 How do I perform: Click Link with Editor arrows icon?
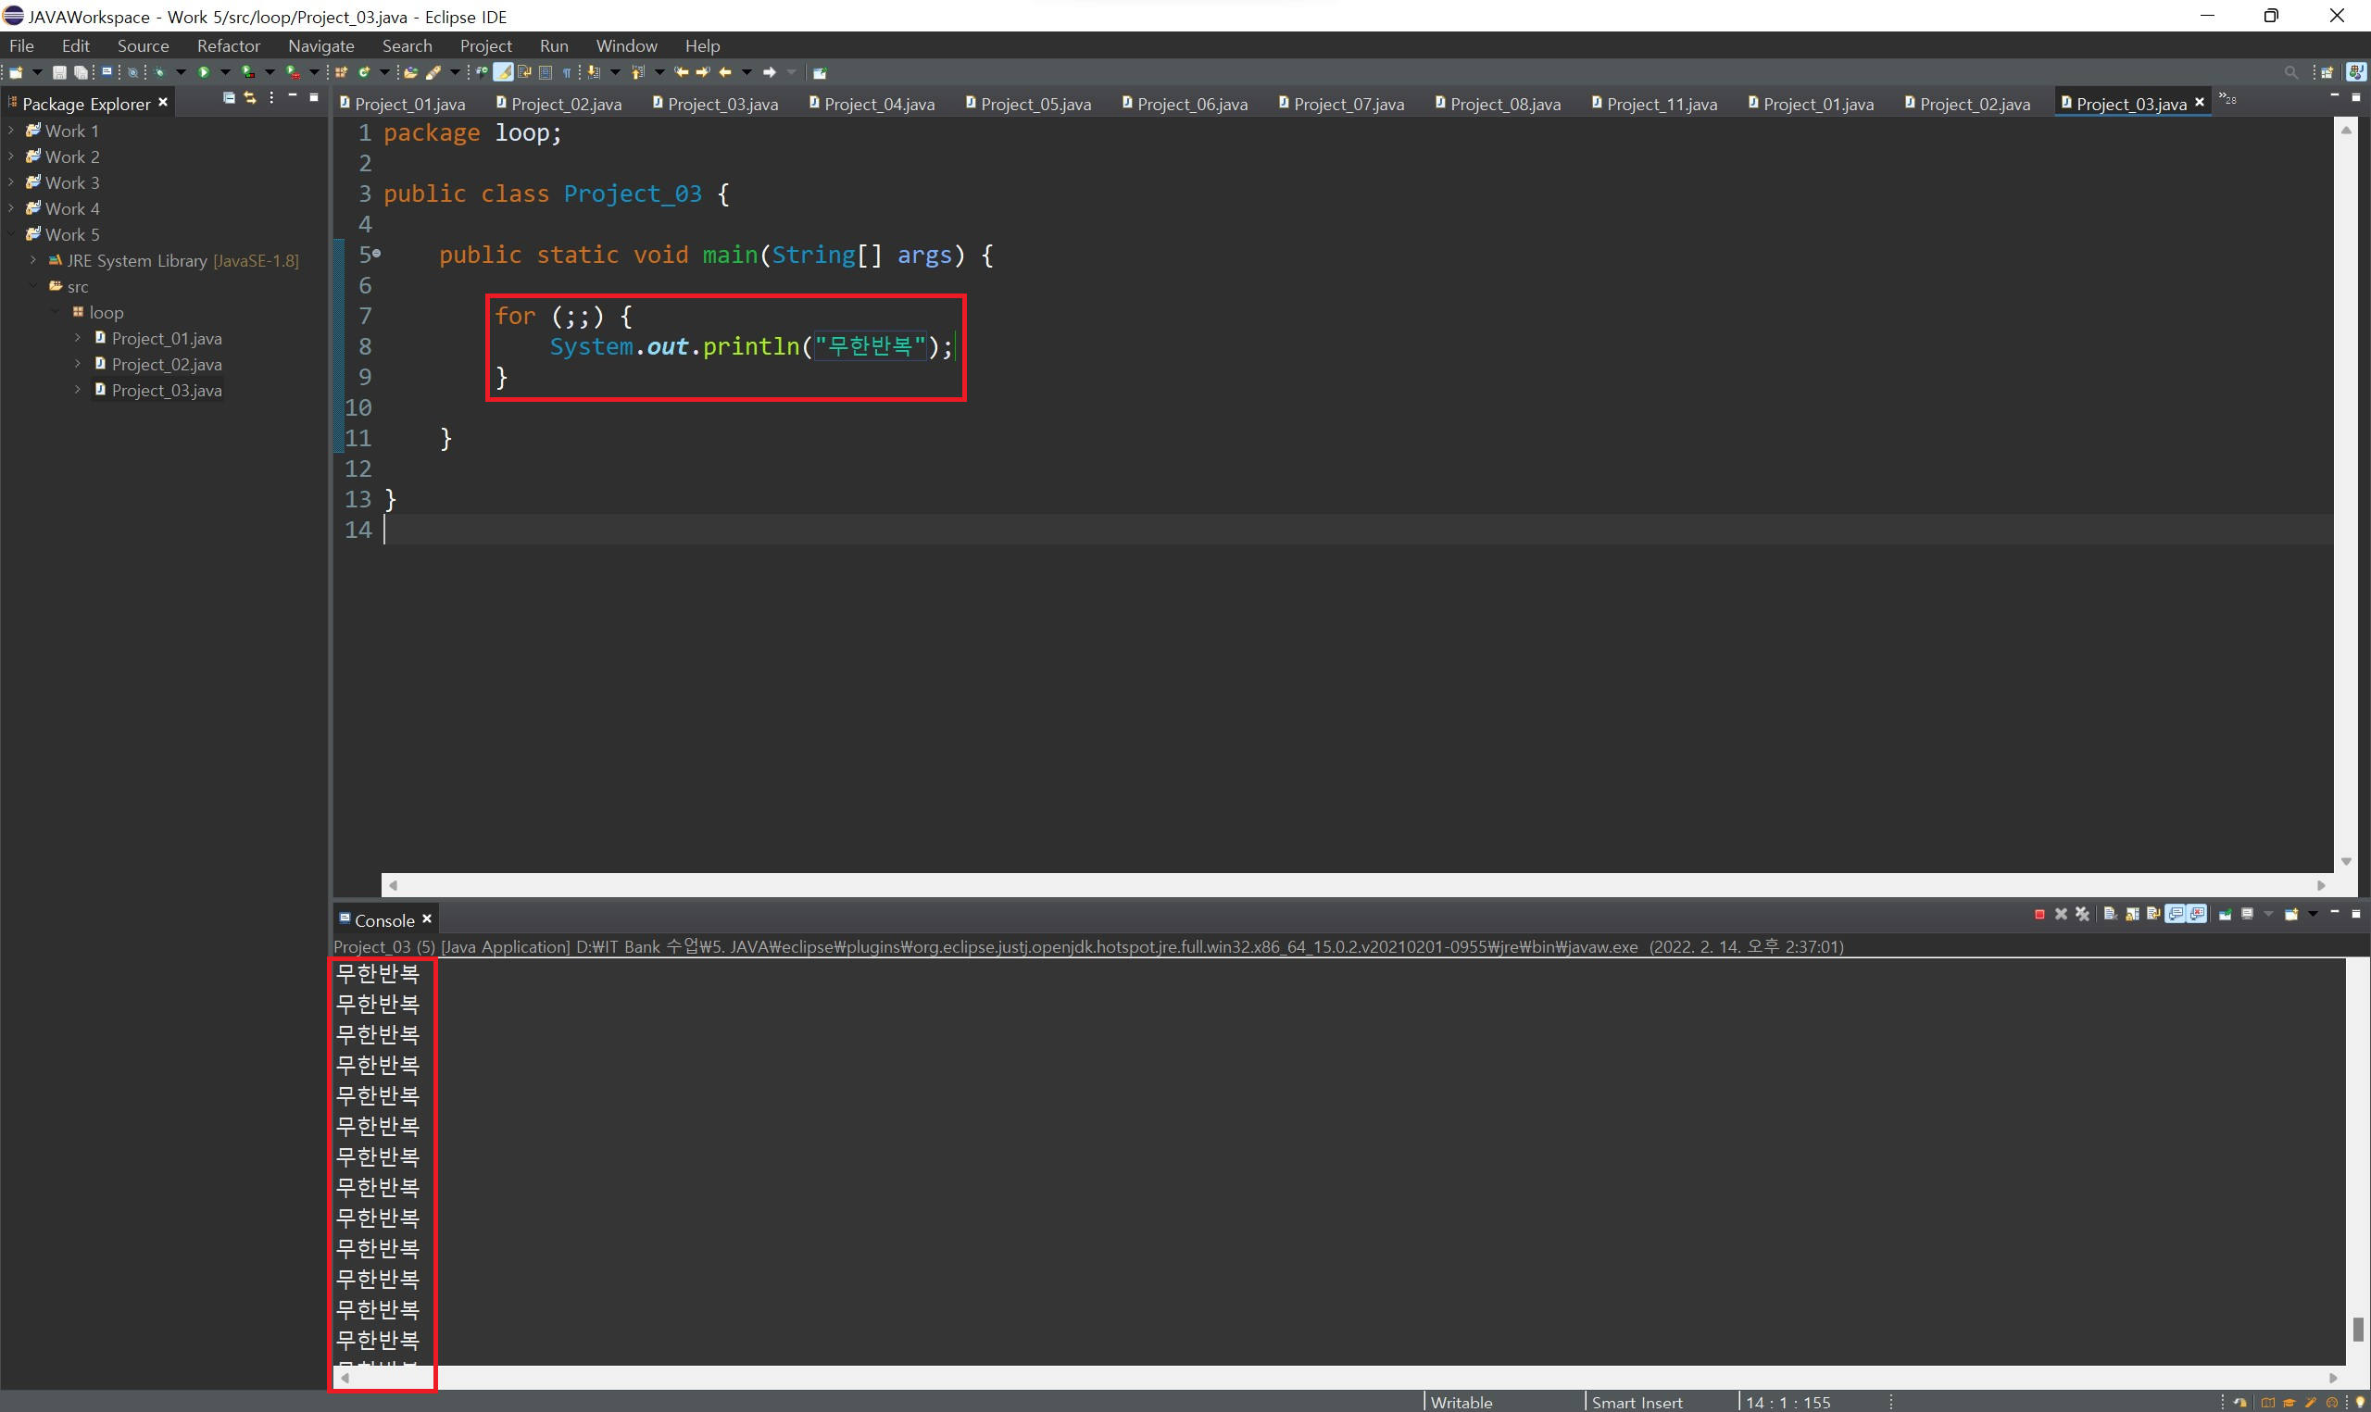[x=250, y=98]
